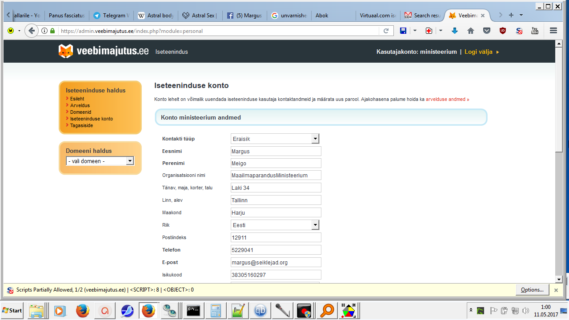Screen dimensions: 569x320
Task: Open dropdown arrow beside red cross icon
Action: (441, 31)
